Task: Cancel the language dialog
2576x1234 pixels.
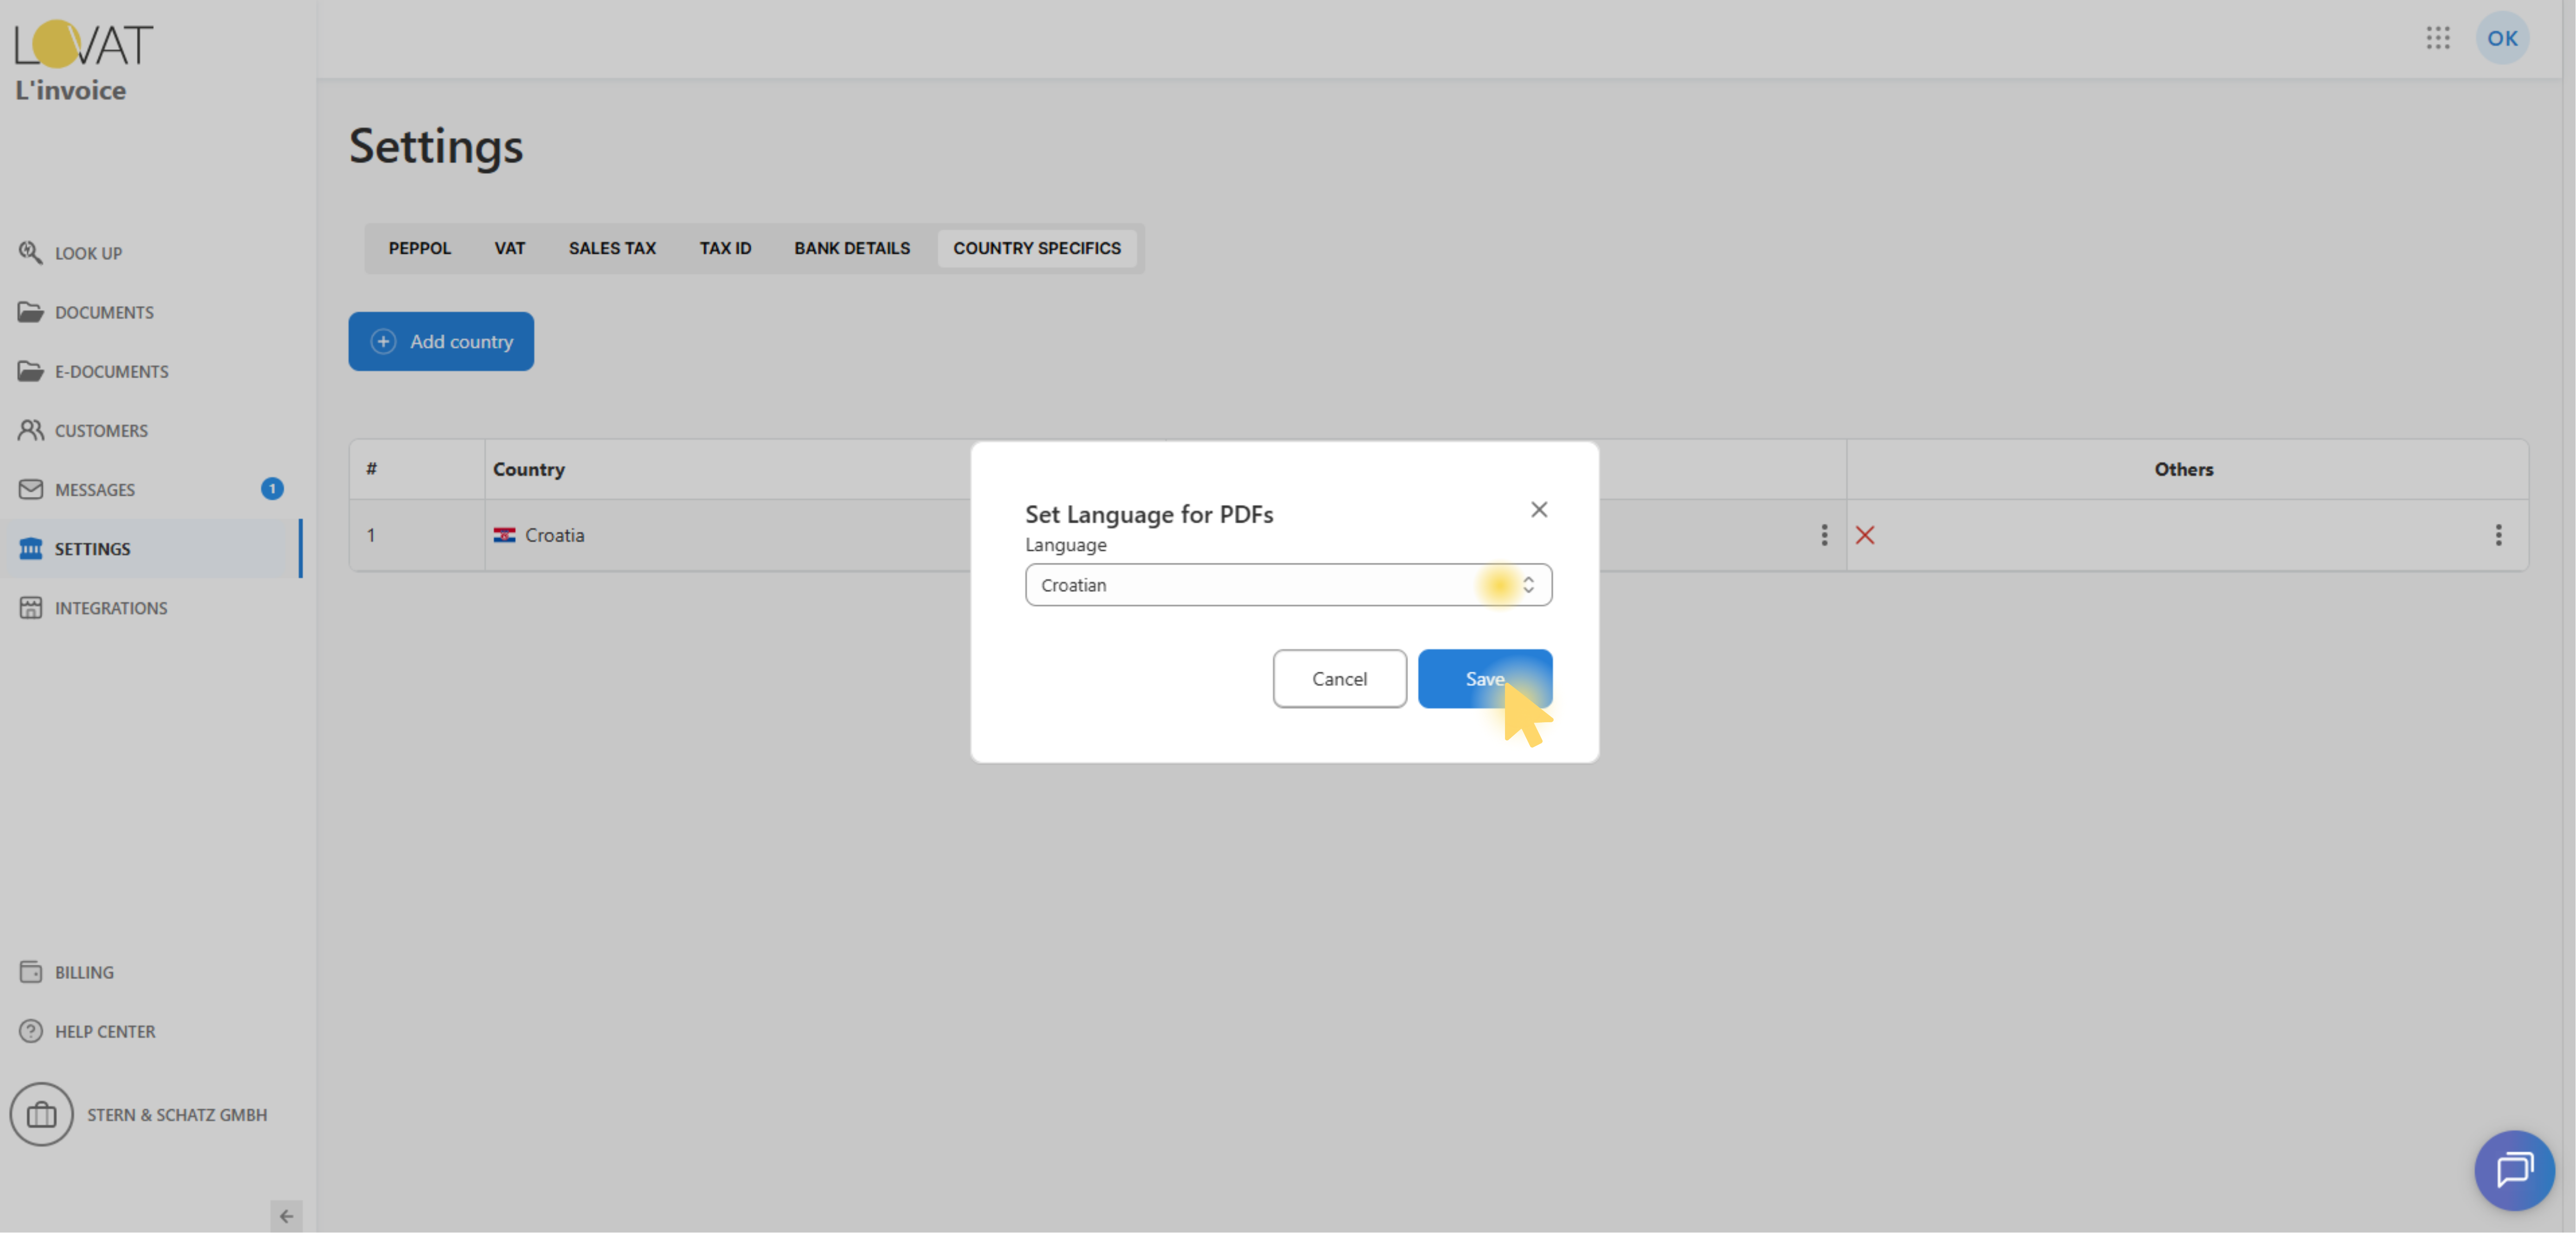Action: tap(1338, 679)
